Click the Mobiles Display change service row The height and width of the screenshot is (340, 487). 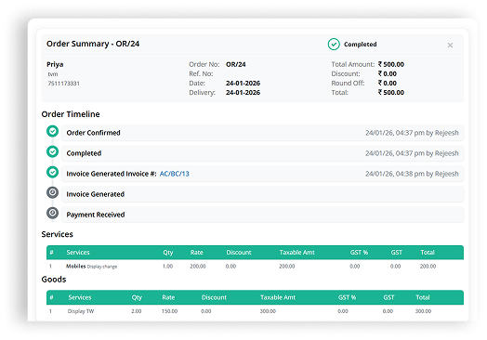tap(255, 267)
